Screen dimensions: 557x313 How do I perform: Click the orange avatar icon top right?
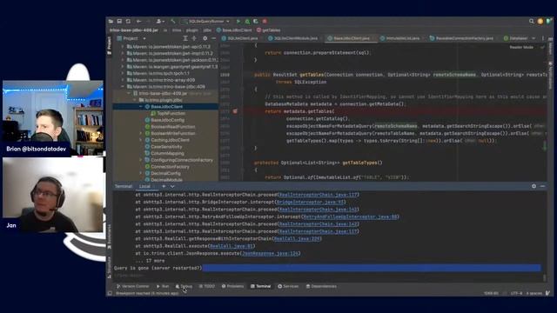[540, 21]
